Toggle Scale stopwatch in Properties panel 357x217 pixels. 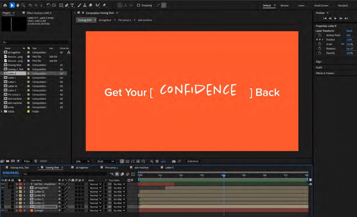(x=320, y=44)
